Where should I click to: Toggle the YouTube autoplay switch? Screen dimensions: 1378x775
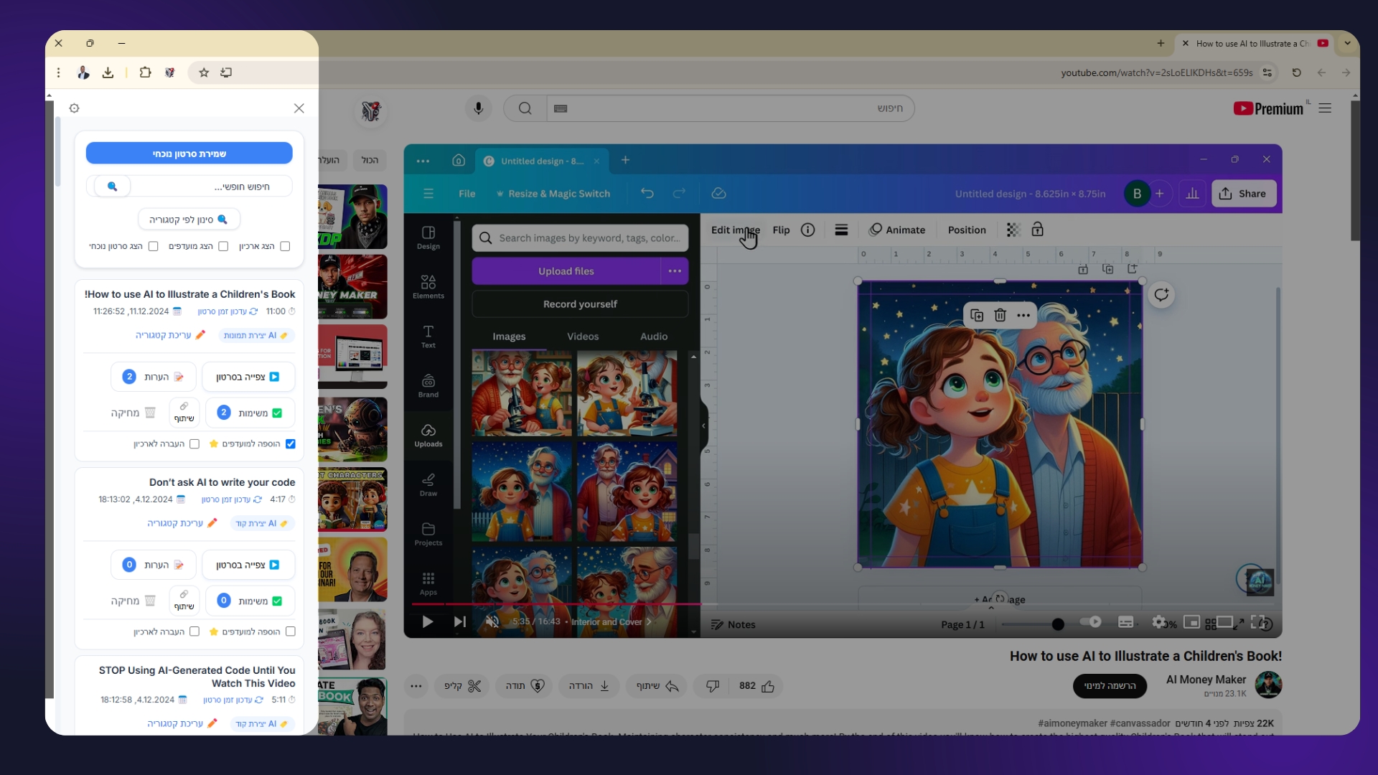tap(1091, 622)
